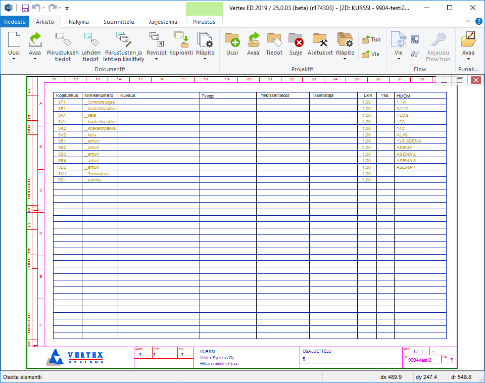Expand the Revisiot dropdown
Screen dimensions: 485x383
coord(156,59)
